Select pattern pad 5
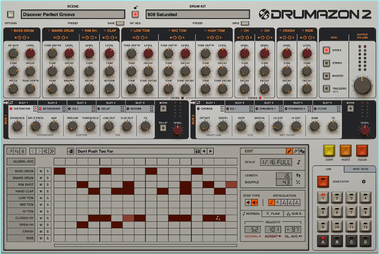 coord(323,212)
